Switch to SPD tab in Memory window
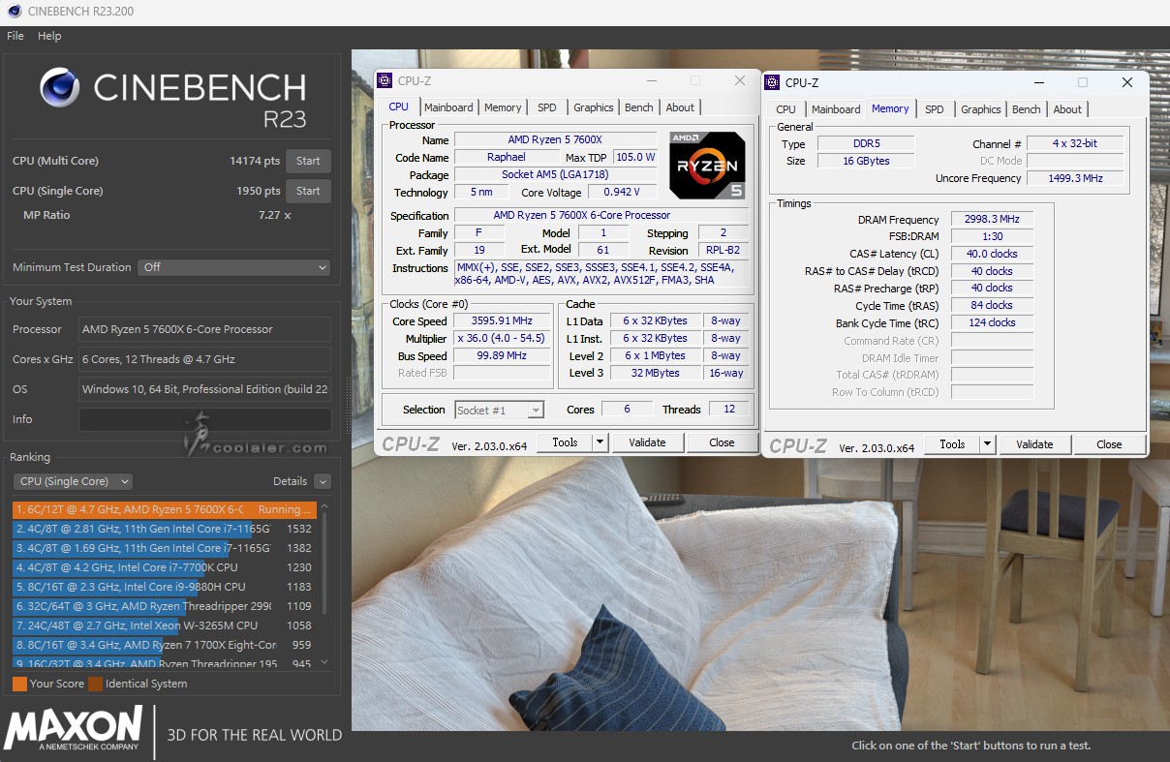 pyautogui.click(x=935, y=109)
